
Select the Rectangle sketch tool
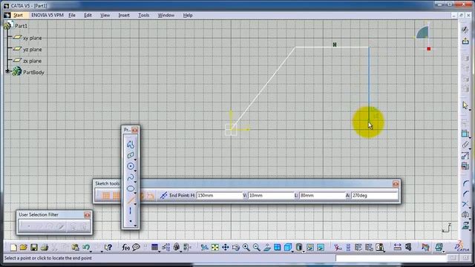point(131,155)
